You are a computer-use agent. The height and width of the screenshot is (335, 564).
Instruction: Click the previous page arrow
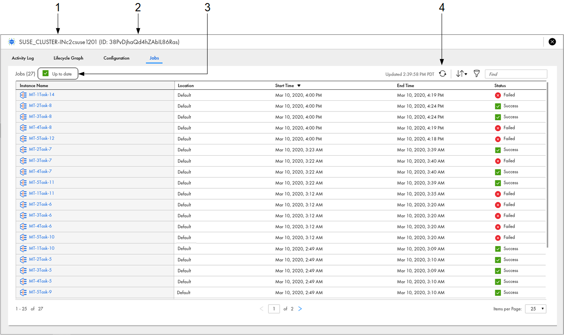click(x=261, y=309)
